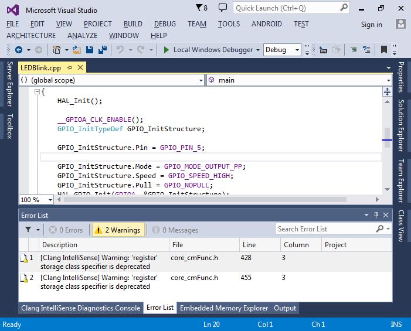Toggle the 0 Errors filter

(66, 230)
